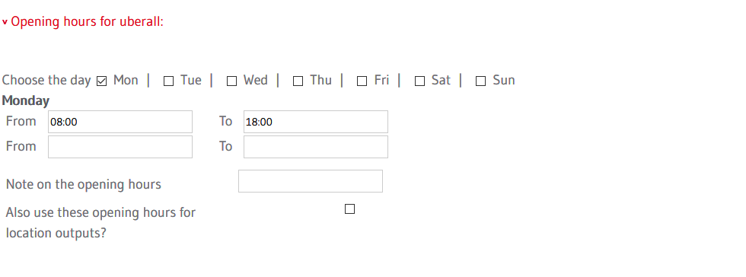Tick the Wed day checkbox
The image size is (746, 277).
tap(231, 81)
